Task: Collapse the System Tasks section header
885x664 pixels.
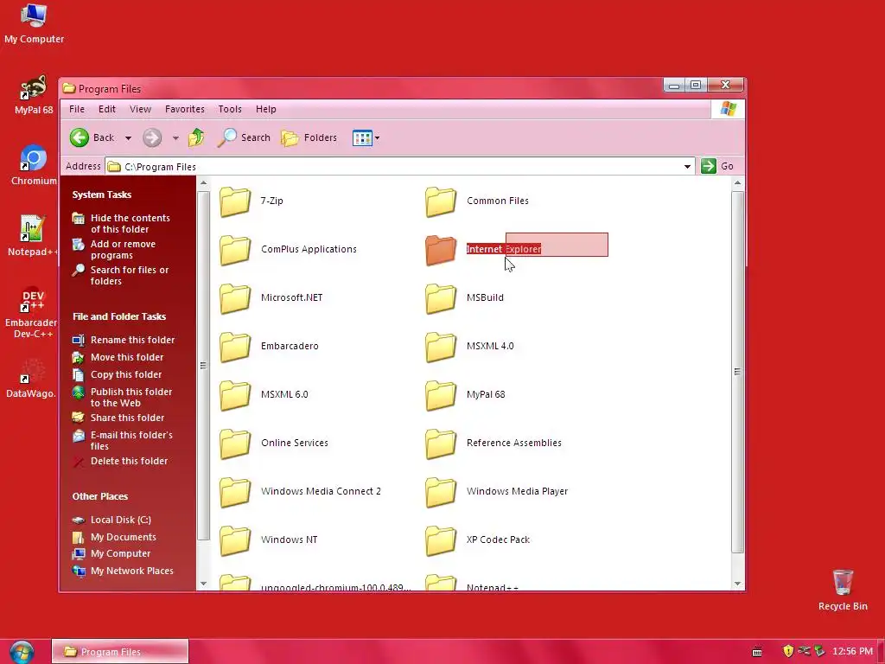Action: 102,195
